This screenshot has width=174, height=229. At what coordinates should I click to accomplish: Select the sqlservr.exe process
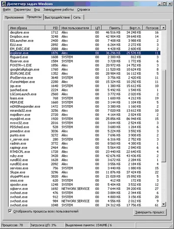84,189
